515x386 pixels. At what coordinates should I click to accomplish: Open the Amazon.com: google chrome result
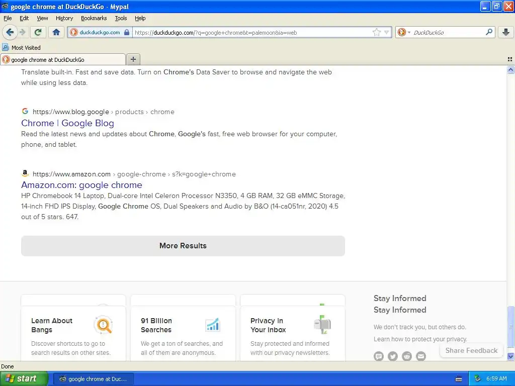pyautogui.click(x=81, y=185)
